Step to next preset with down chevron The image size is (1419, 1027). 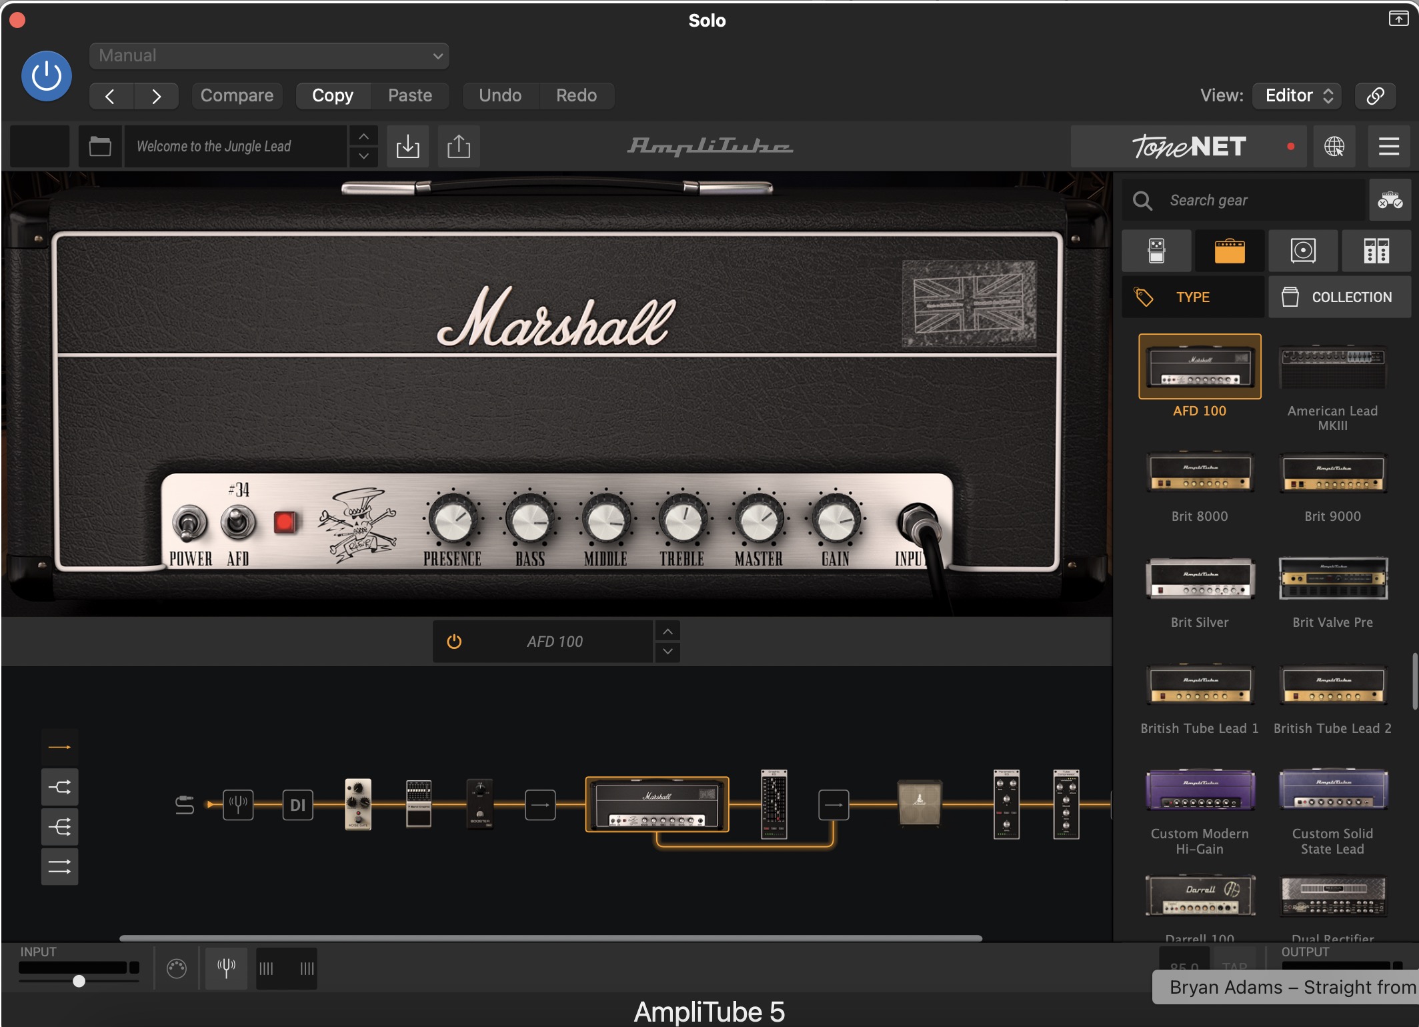363,156
